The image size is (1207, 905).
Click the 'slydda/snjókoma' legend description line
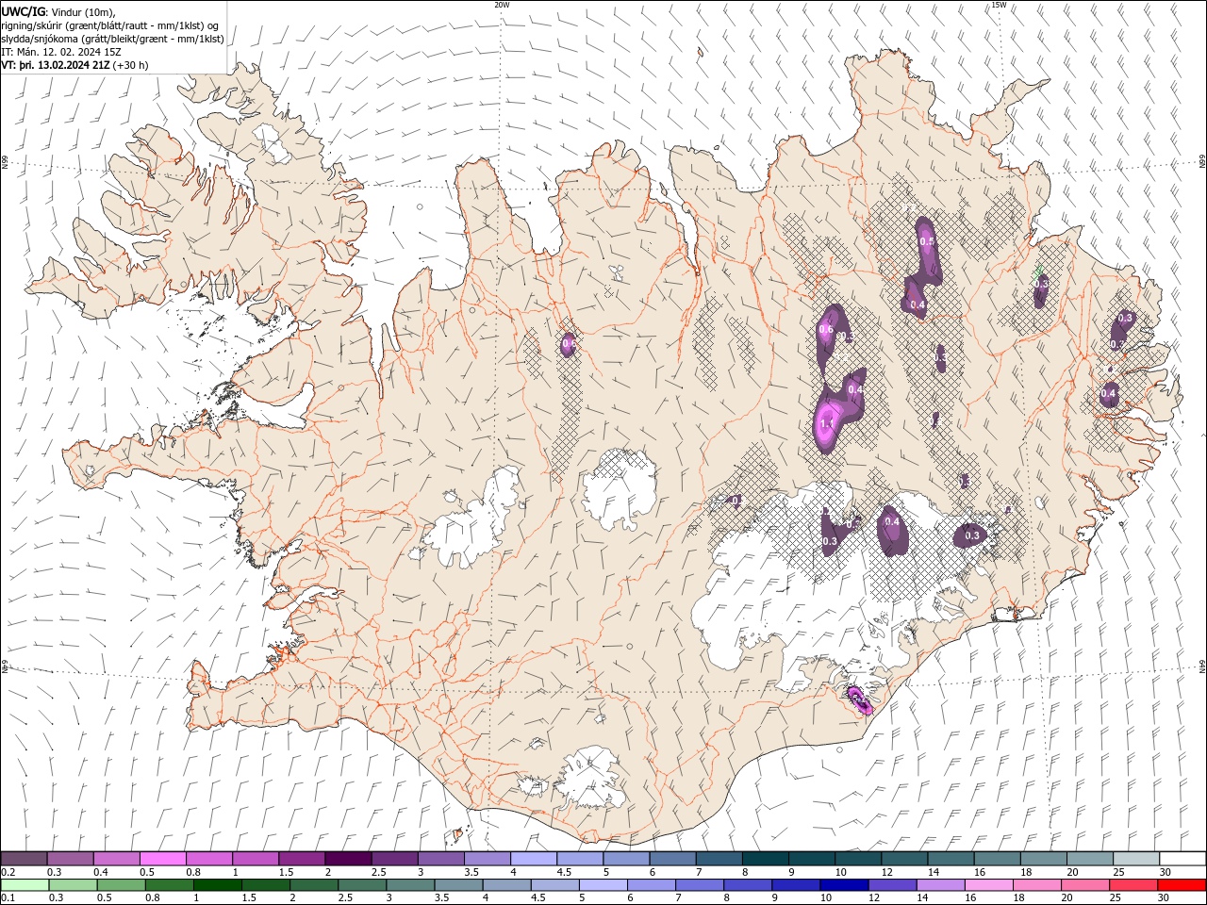[x=113, y=39]
